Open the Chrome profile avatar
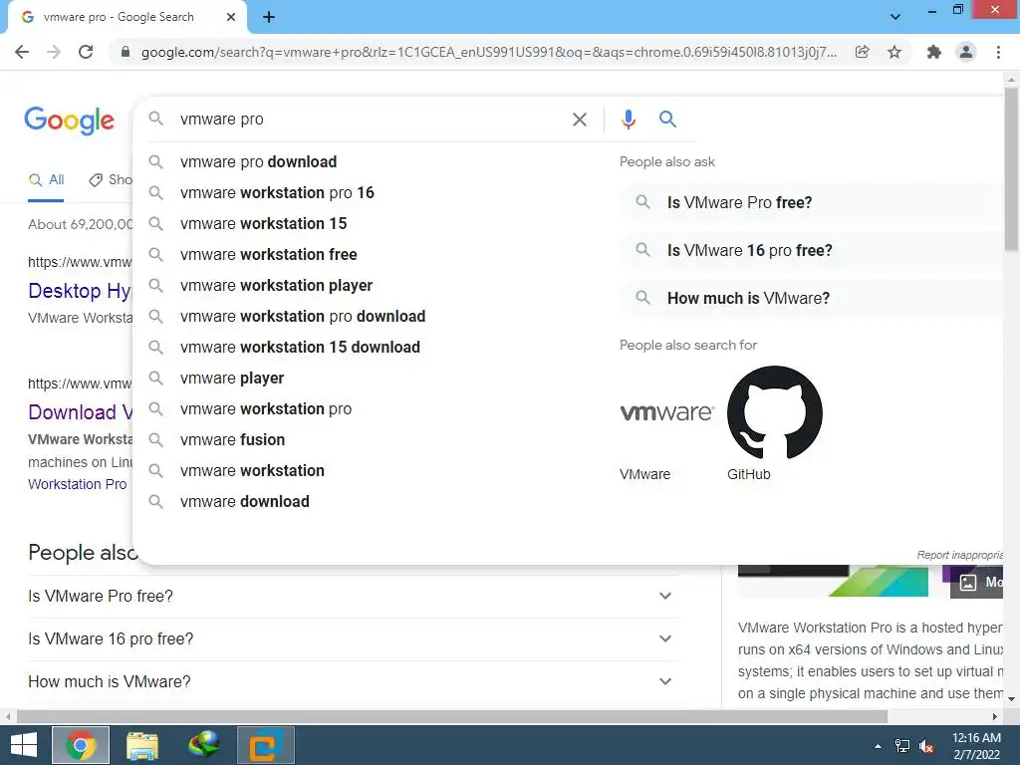The image size is (1020, 765). pos(966,52)
